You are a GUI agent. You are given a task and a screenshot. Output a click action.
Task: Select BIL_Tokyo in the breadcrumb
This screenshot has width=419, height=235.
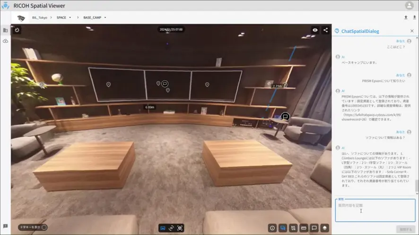pos(39,17)
